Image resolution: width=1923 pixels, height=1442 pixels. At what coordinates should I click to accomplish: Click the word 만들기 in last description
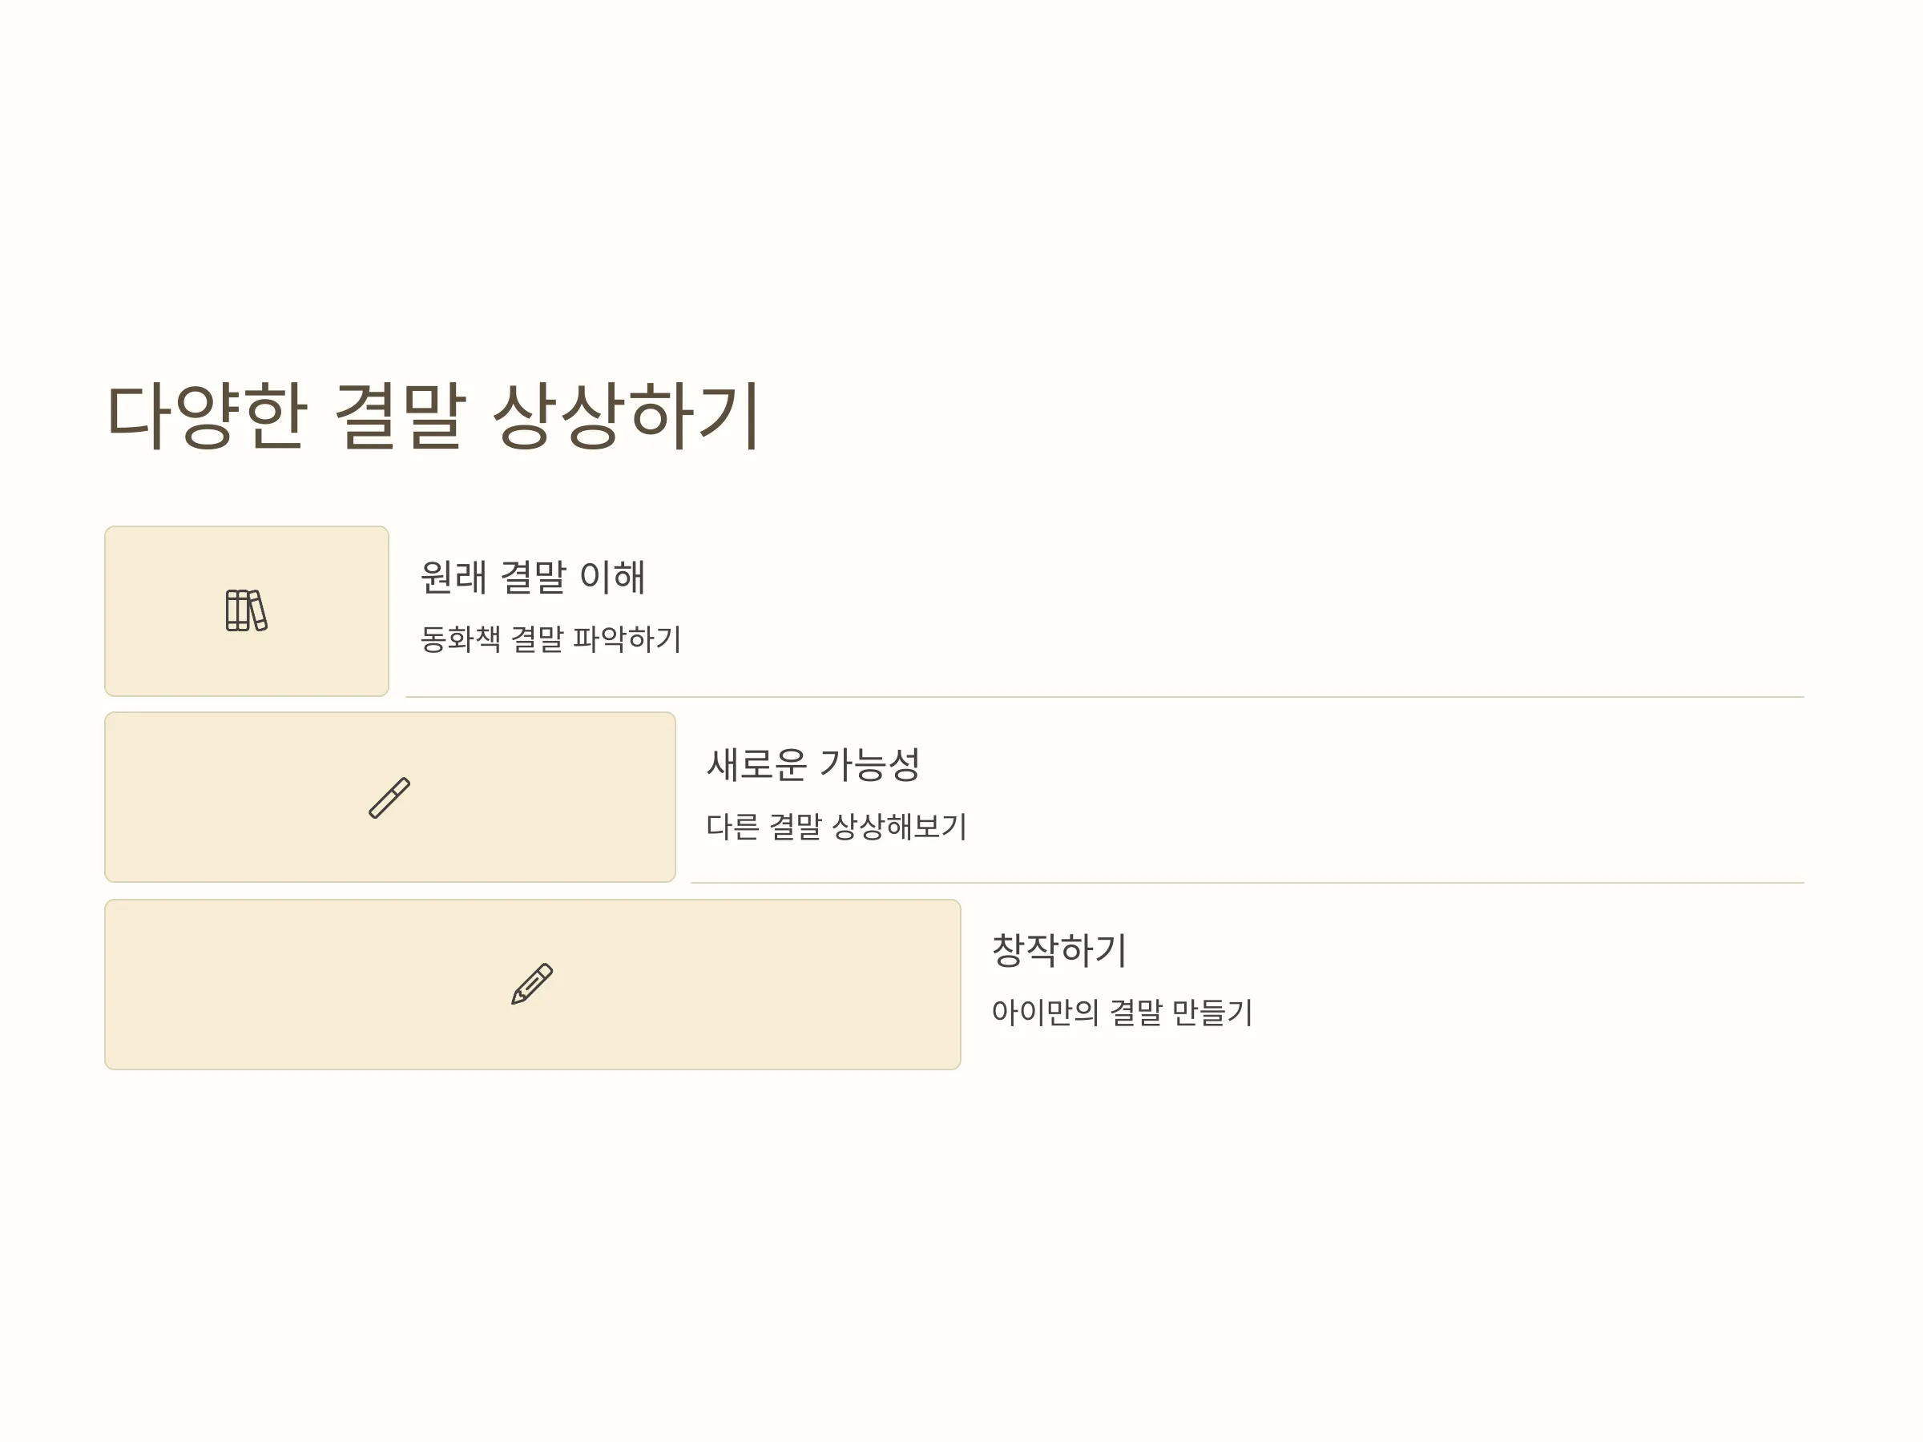tap(1211, 1012)
